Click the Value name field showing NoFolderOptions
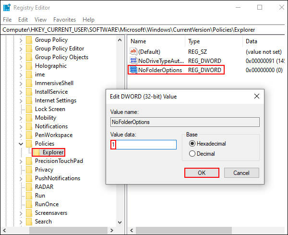 (185, 122)
